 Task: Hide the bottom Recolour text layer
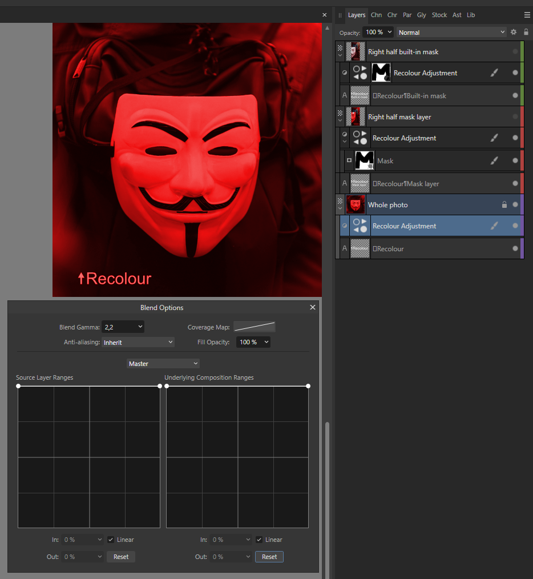[515, 248]
